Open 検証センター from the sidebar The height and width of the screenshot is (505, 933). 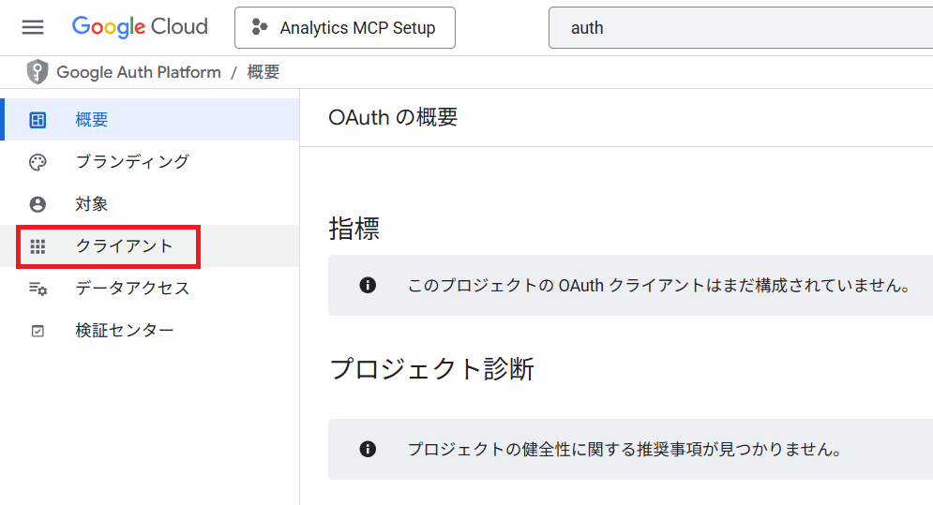pos(124,331)
